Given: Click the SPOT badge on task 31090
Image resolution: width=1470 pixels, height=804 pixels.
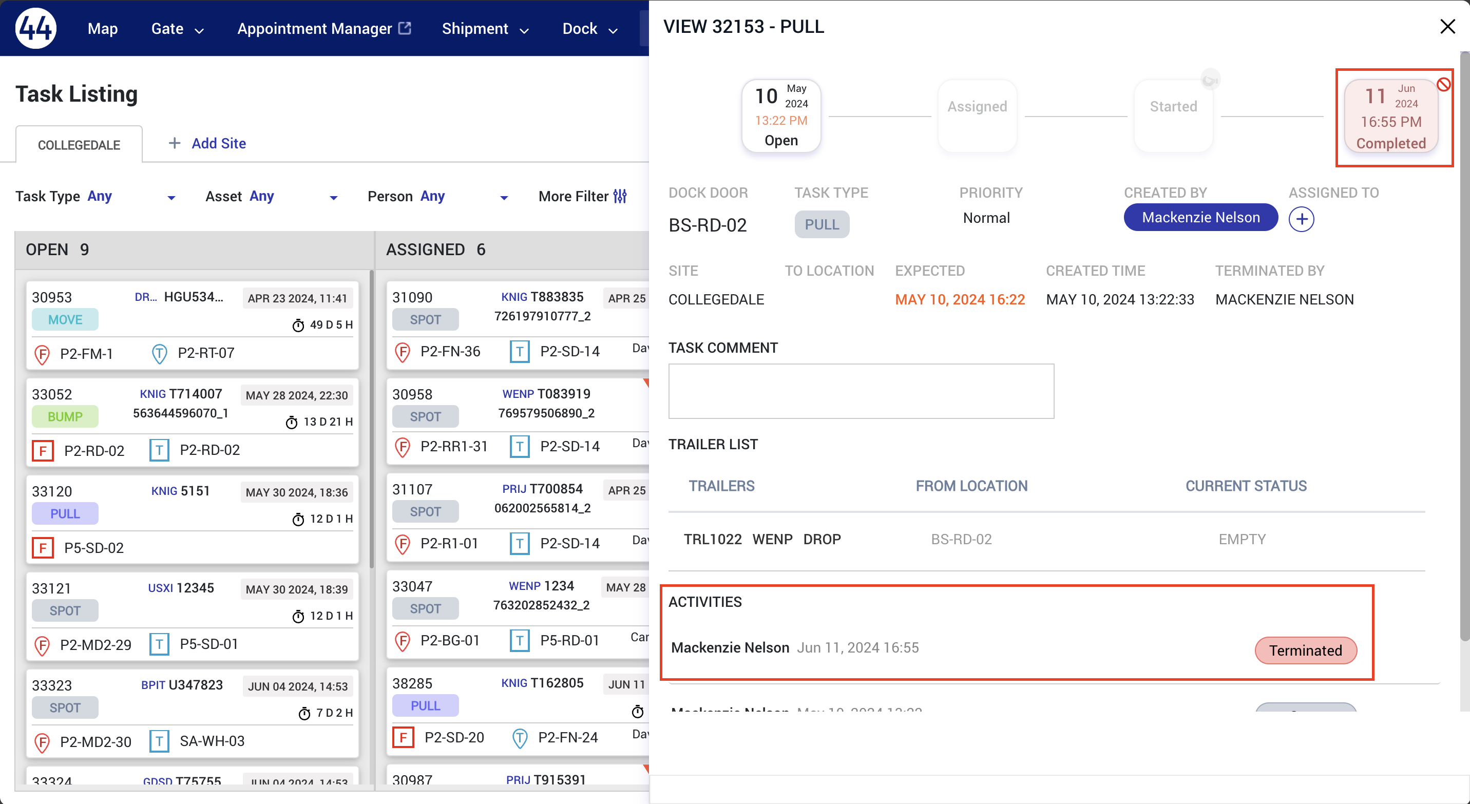Looking at the screenshot, I should coord(425,319).
